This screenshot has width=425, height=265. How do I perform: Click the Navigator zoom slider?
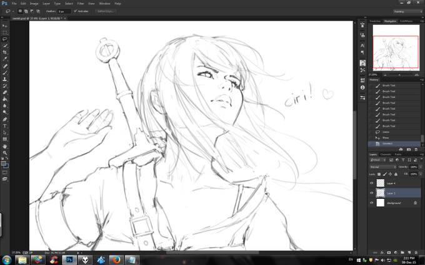399,75
